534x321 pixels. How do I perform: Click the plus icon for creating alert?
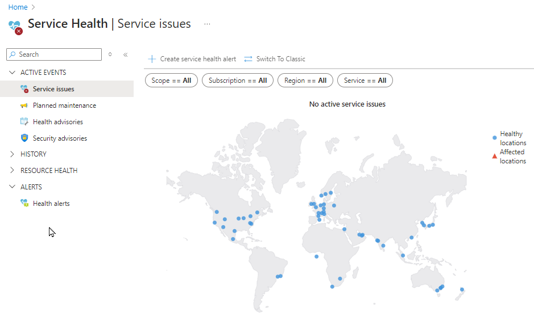pyautogui.click(x=152, y=59)
